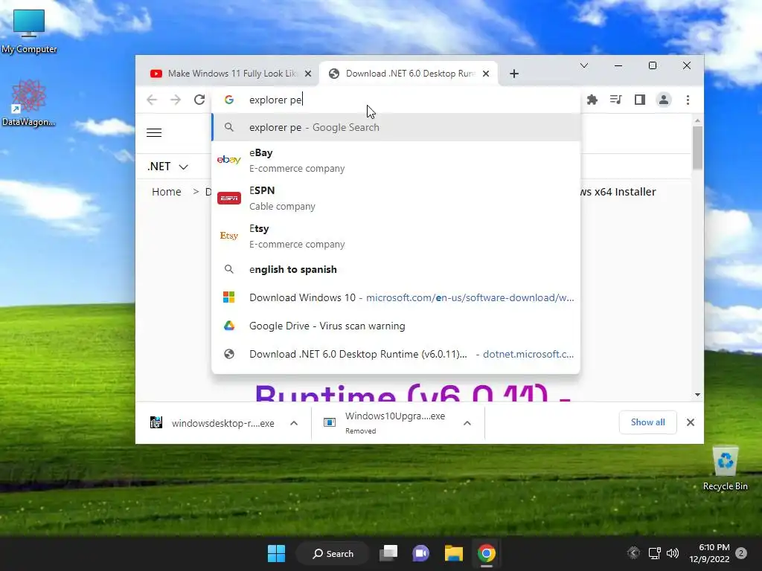
Task: Click the Chrome back arrow
Action: coord(152,100)
